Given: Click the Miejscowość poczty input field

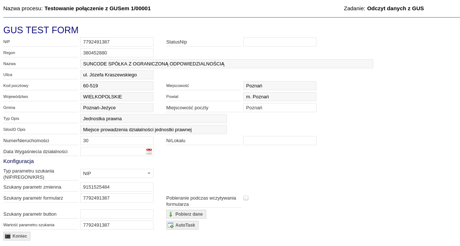Looking at the screenshot, I should point(280,107).
